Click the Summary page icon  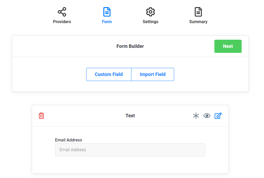coord(198,12)
